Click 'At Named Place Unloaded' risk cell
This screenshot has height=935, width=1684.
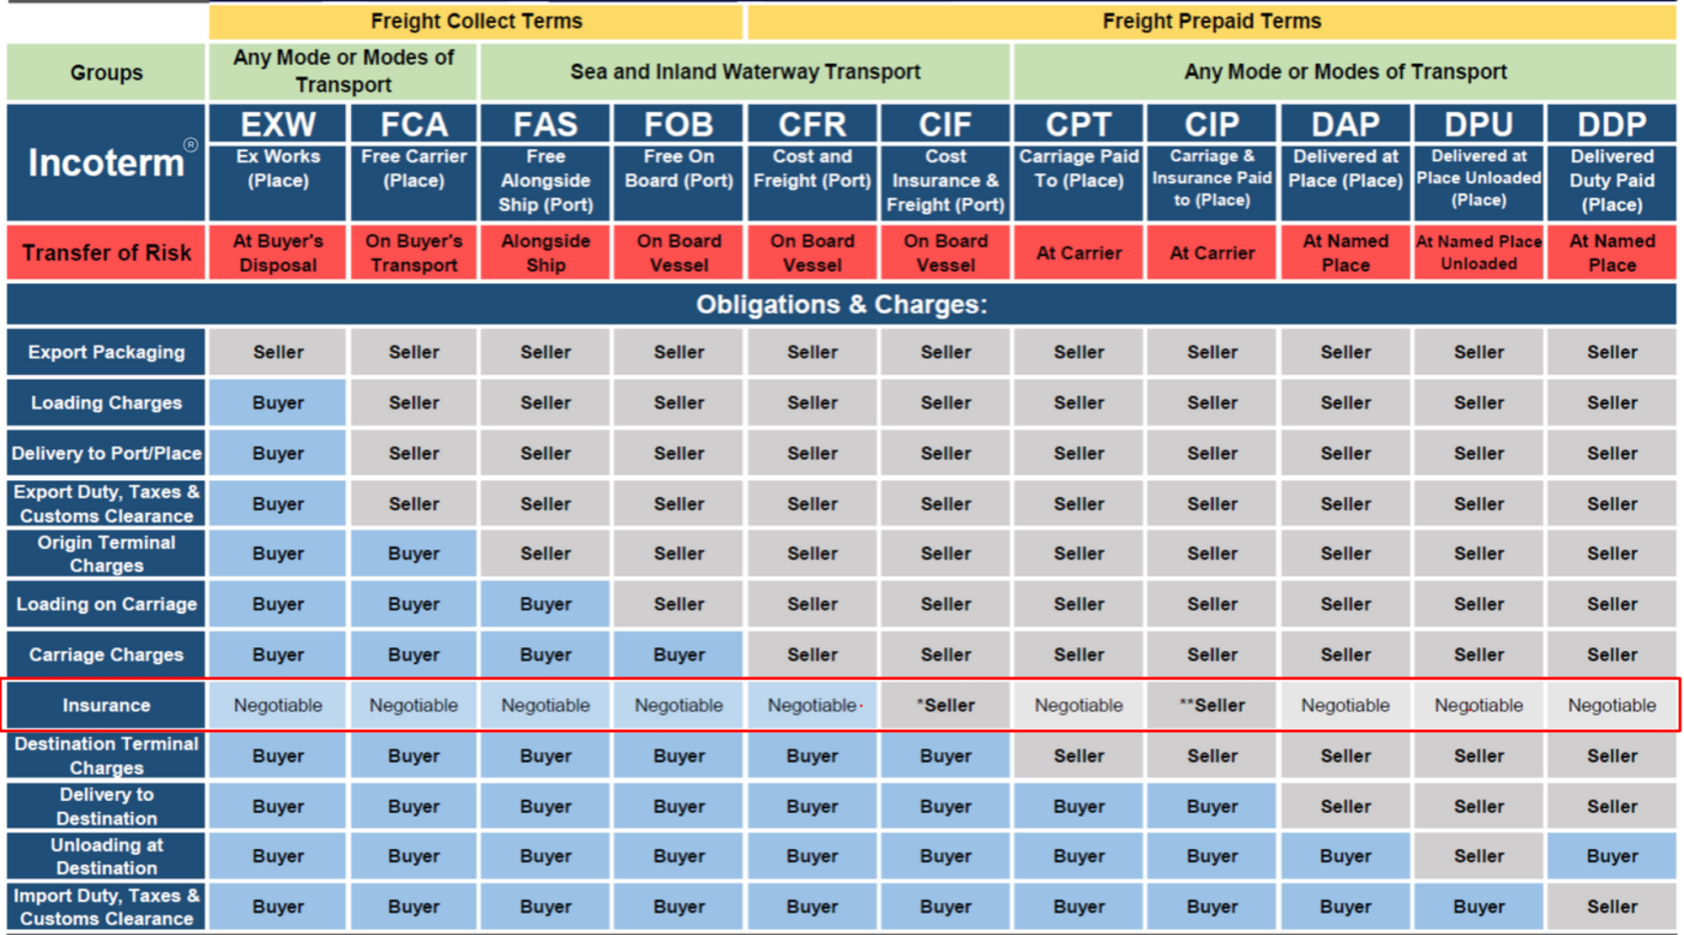pyautogui.click(x=1479, y=253)
